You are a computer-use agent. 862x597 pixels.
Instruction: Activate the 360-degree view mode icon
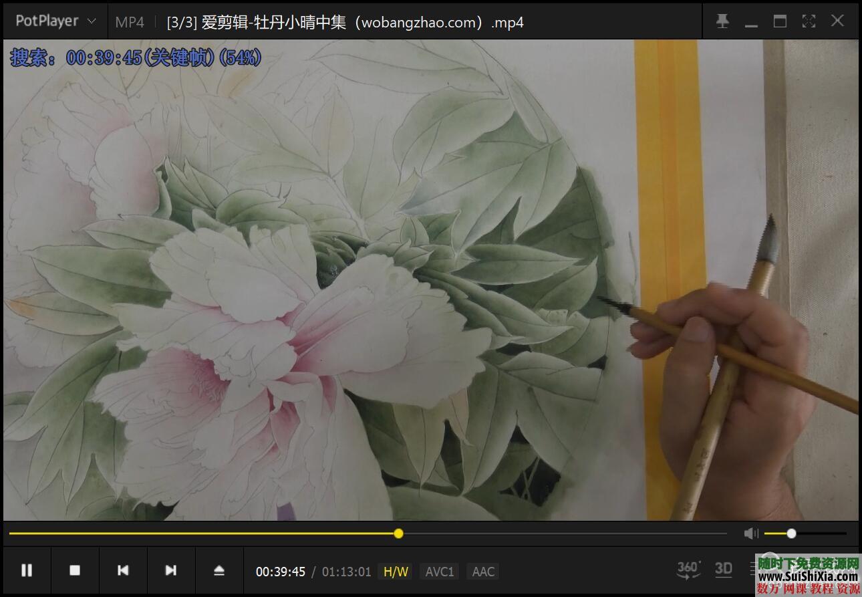point(688,569)
